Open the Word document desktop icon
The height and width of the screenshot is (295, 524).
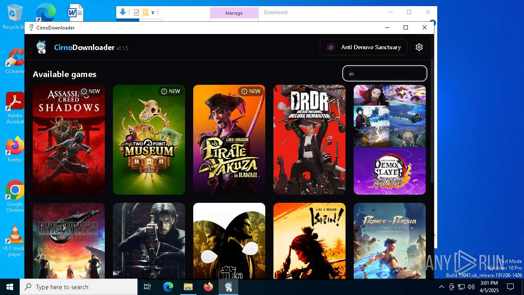(x=76, y=12)
